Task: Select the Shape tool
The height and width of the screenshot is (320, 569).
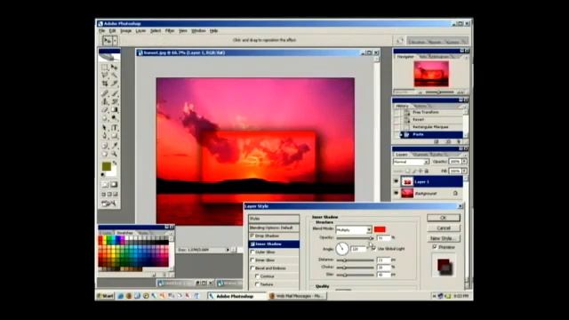Action: 115,136
